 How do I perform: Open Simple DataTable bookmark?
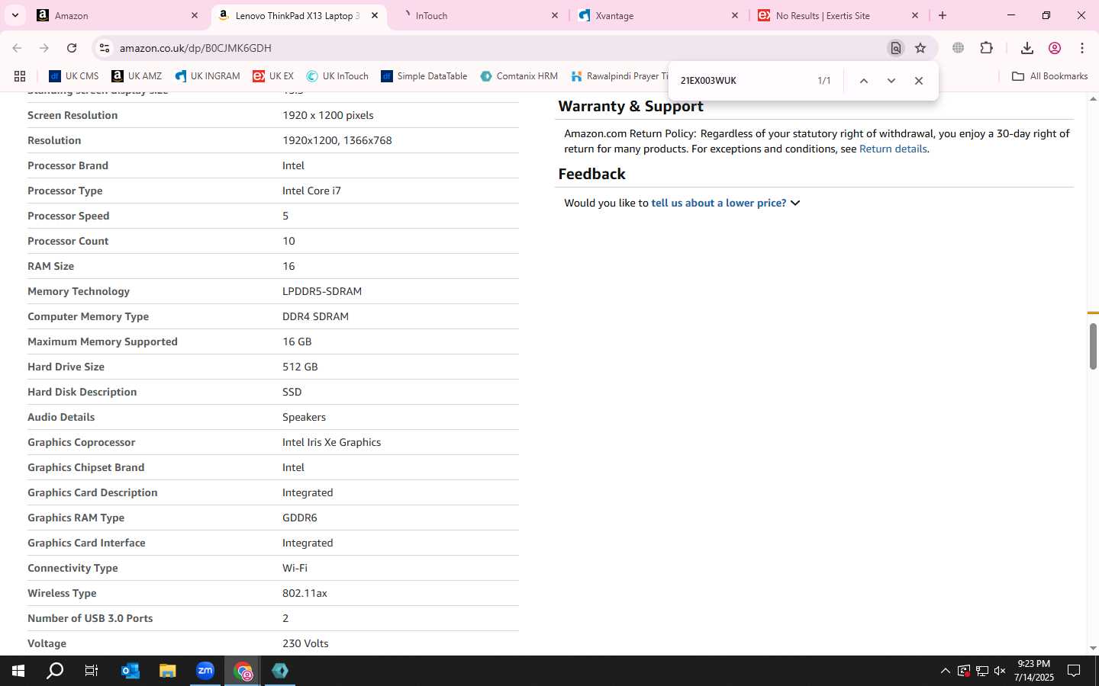(x=424, y=76)
